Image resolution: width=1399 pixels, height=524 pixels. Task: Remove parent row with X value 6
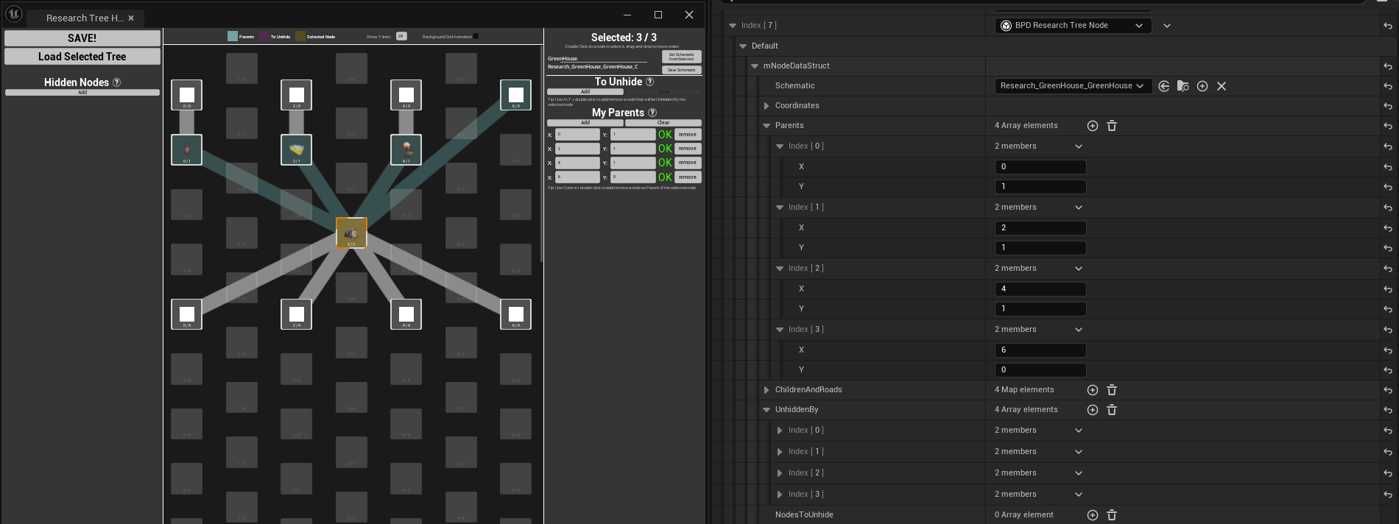(688, 177)
